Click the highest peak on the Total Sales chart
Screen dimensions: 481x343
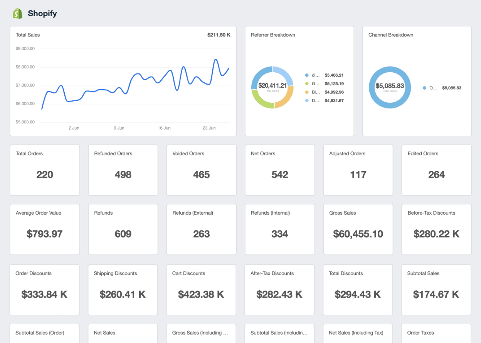click(x=216, y=58)
